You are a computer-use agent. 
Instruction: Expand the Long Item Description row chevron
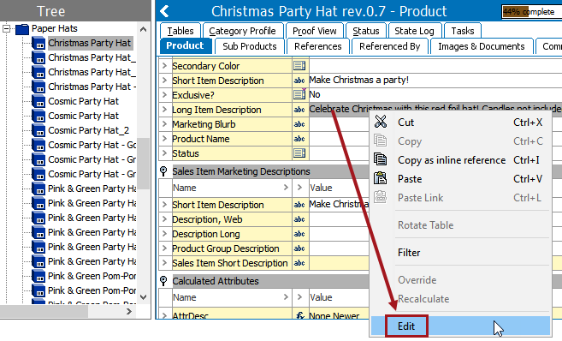(x=164, y=110)
